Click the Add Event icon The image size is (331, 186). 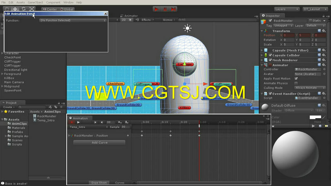pyautogui.click(x=127, y=122)
